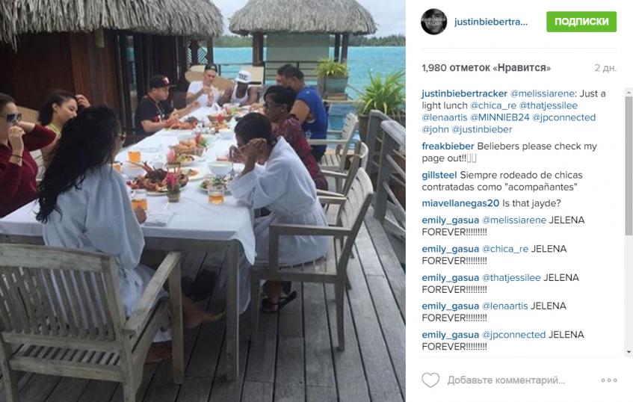Click the green Подписки follow button
Viewport: 633px width, 402px height.
pos(581,22)
